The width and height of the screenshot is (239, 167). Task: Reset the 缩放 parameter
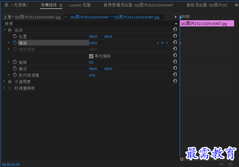175,42
